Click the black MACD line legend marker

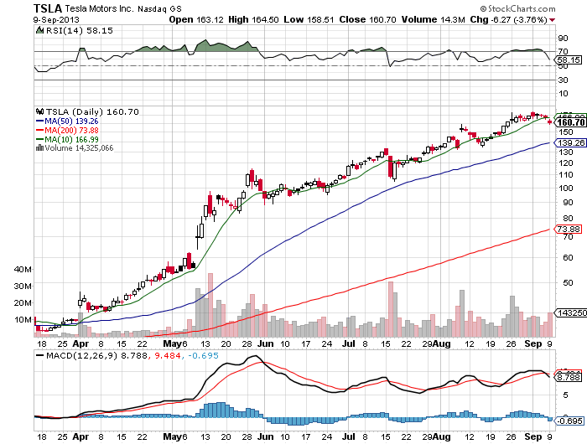click(39, 355)
